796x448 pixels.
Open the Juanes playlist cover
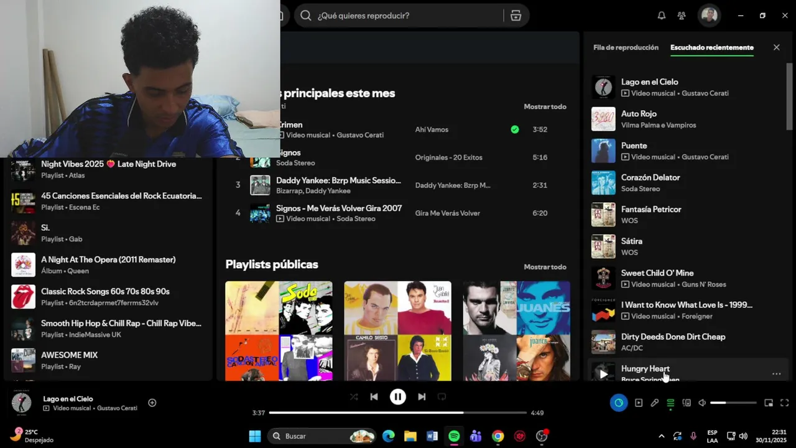(516, 330)
